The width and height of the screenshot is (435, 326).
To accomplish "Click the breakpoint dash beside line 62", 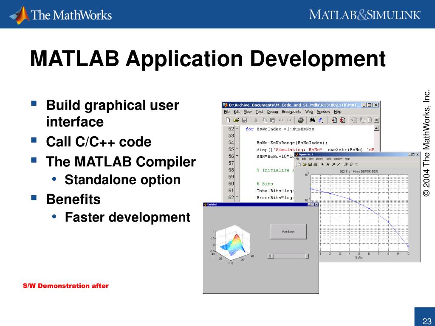I will click(x=237, y=197).
